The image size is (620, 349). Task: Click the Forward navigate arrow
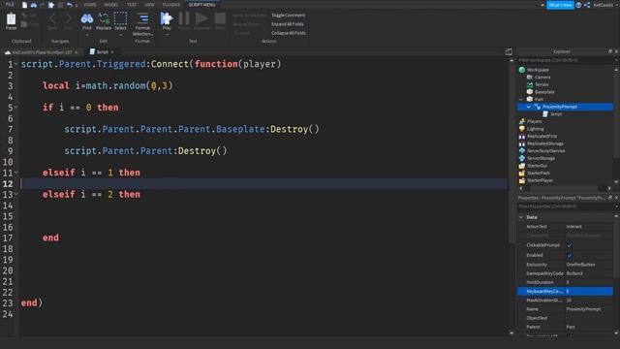[x=69, y=18]
